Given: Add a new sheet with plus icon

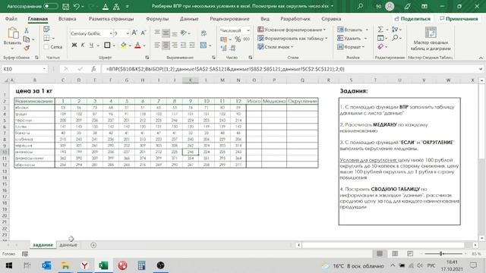Looking at the screenshot, I should (x=93, y=245).
